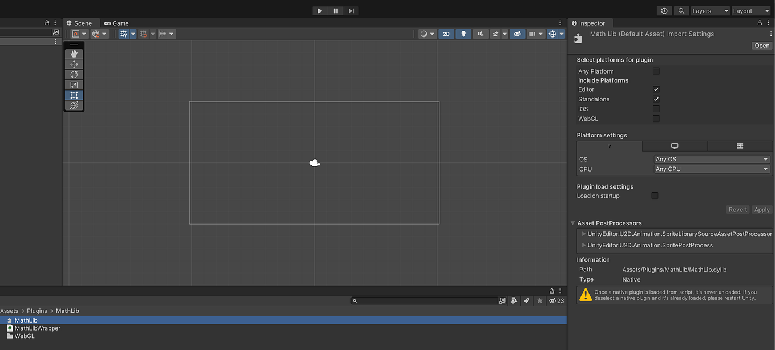Select the Rotate tool
The height and width of the screenshot is (350, 775).
coord(74,74)
